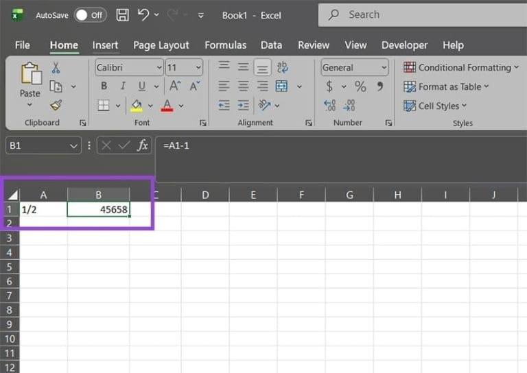Select cell A1 containing 1/2
The width and height of the screenshot is (527, 373).
43,210
